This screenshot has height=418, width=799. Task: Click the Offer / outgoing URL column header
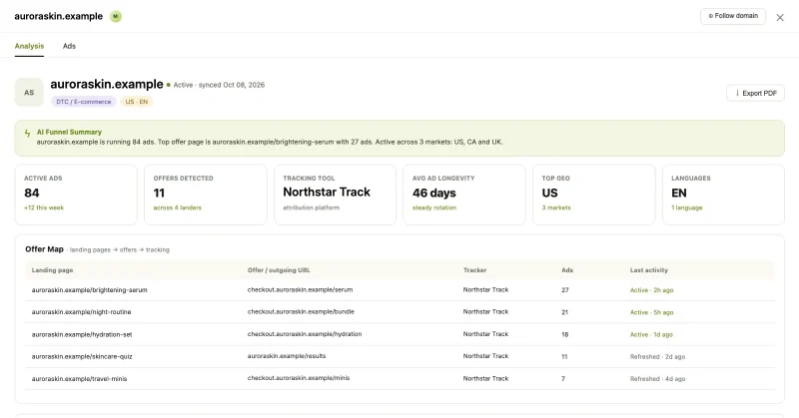[279, 270]
